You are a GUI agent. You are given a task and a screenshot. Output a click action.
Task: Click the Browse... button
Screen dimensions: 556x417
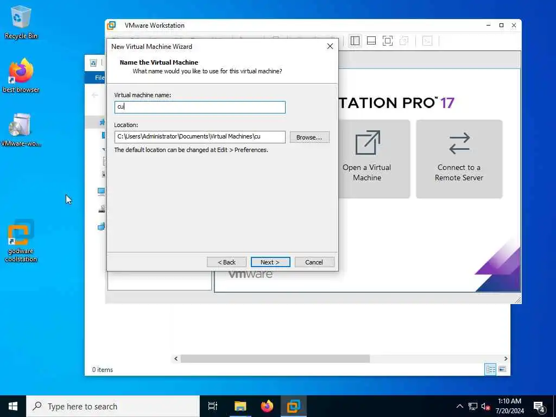click(309, 137)
